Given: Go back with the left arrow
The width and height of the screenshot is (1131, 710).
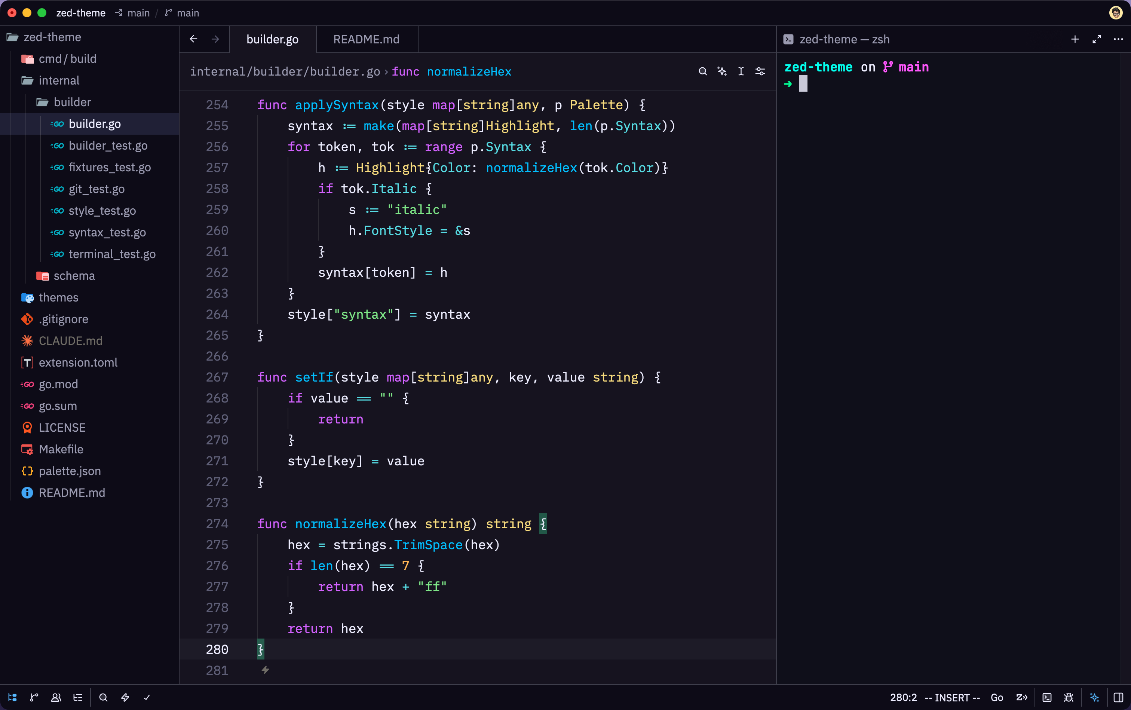Looking at the screenshot, I should tap(193, 39).
